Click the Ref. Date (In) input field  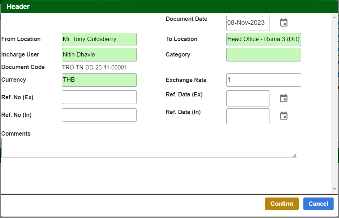[248, 116]
